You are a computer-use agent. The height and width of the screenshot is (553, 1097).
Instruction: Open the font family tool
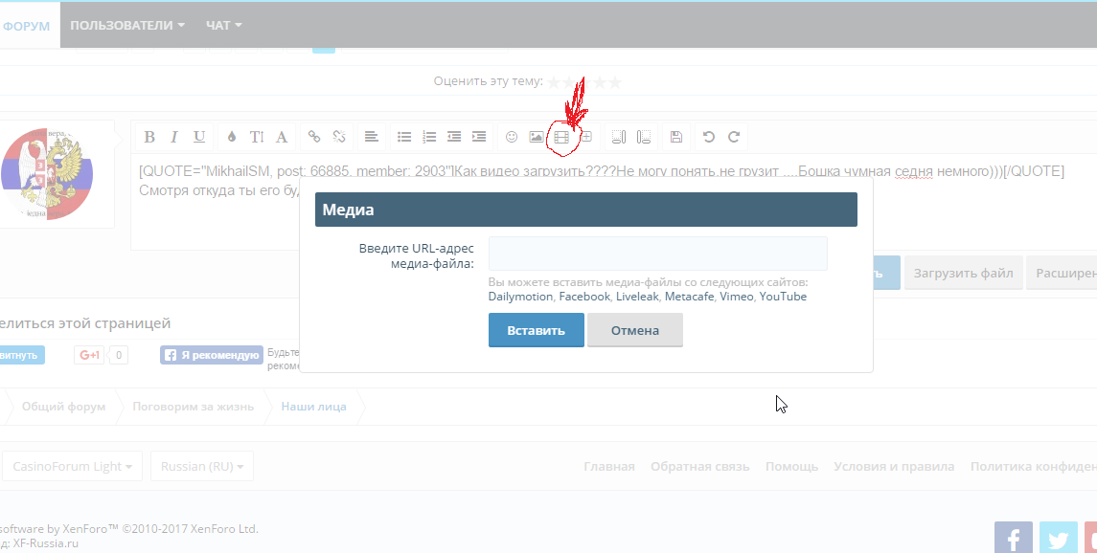[x=282, y=137]
